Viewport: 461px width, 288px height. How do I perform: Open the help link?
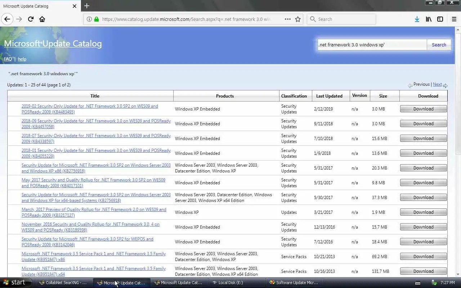click(22, 59)
